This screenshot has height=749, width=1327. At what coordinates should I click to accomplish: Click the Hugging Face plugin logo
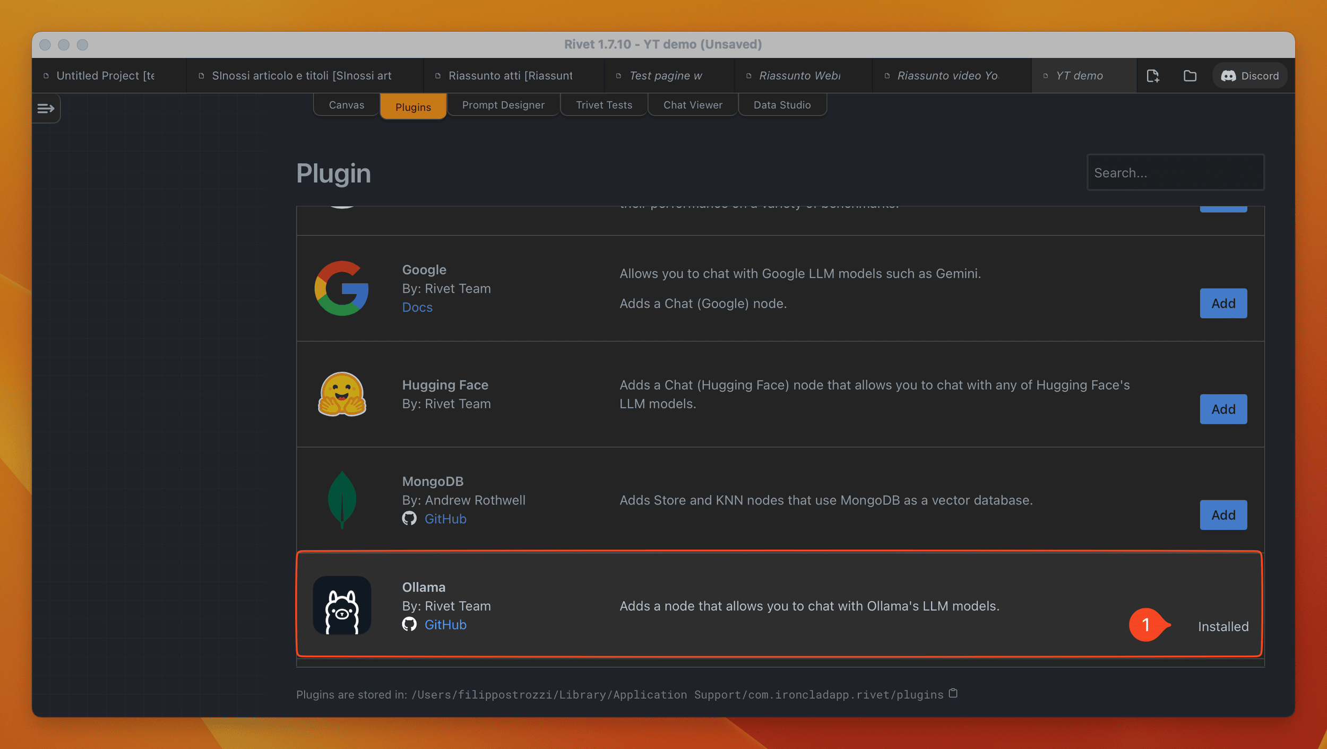coord(342,394)
